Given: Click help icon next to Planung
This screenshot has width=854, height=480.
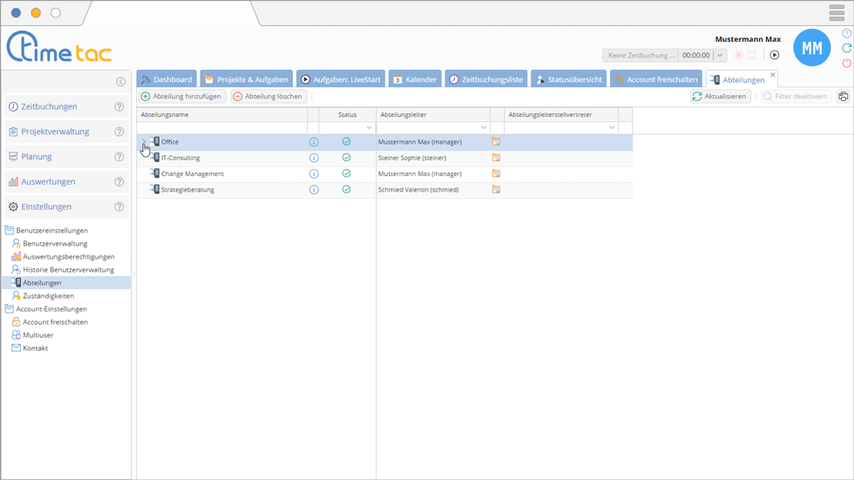Looking at the screenshot, I should (119, 157).
